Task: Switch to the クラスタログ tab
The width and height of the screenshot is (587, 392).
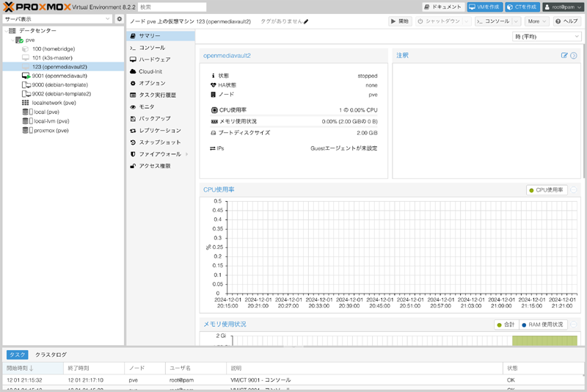Action: click(51, 355)
